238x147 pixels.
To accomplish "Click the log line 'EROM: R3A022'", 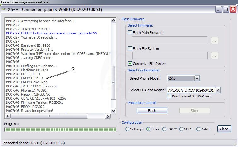I will click(x=33, y=107).
